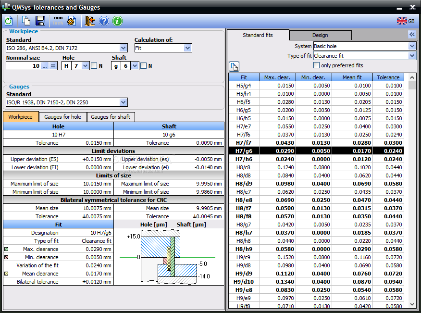
Task: Enable only preferred fits checkbox
Action: (x=317, y=65)
